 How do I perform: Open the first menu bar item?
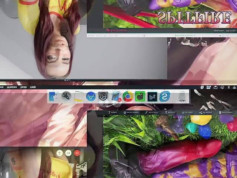click(4, 87)
